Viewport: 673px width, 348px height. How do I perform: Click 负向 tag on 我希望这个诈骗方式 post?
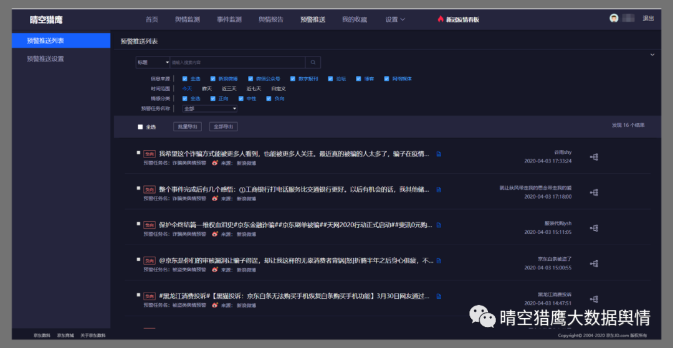(x=150, y=154)
